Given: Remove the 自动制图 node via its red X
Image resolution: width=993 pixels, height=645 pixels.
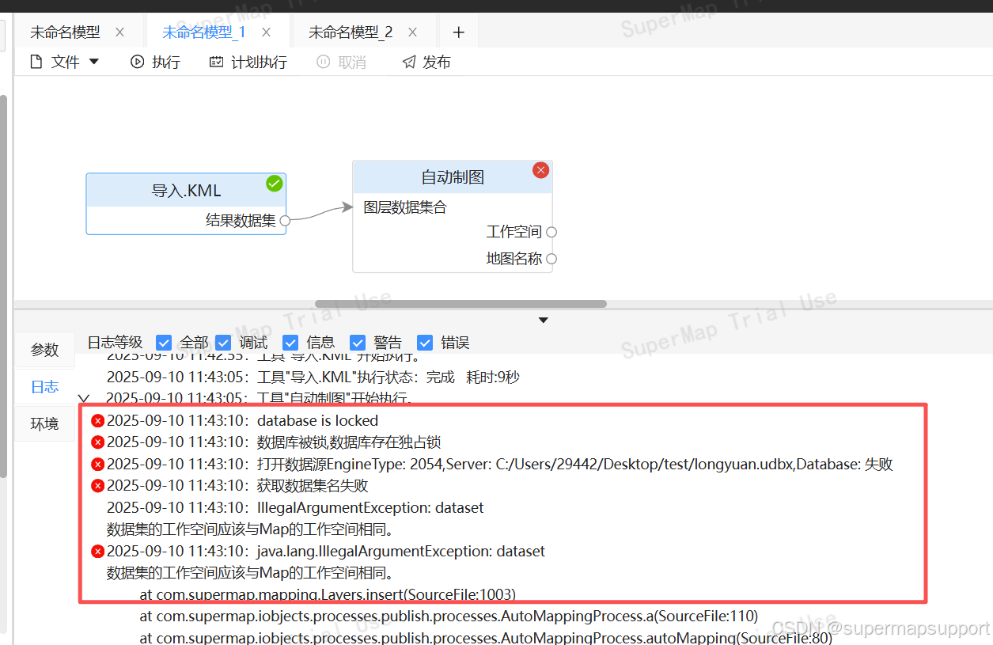Looking at the screenshot, I should pyautogui.click(x=540, y=169).
